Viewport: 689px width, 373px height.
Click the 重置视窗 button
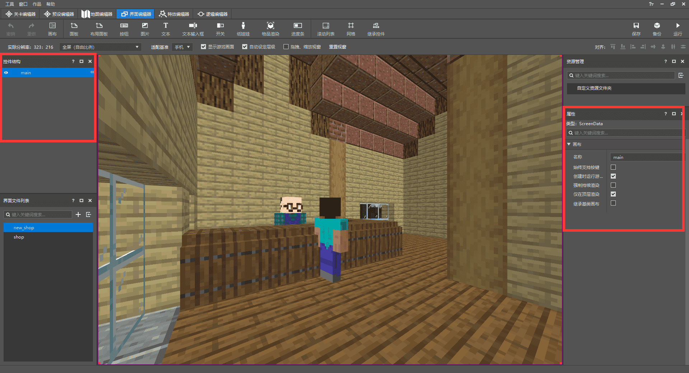[338, 47]
